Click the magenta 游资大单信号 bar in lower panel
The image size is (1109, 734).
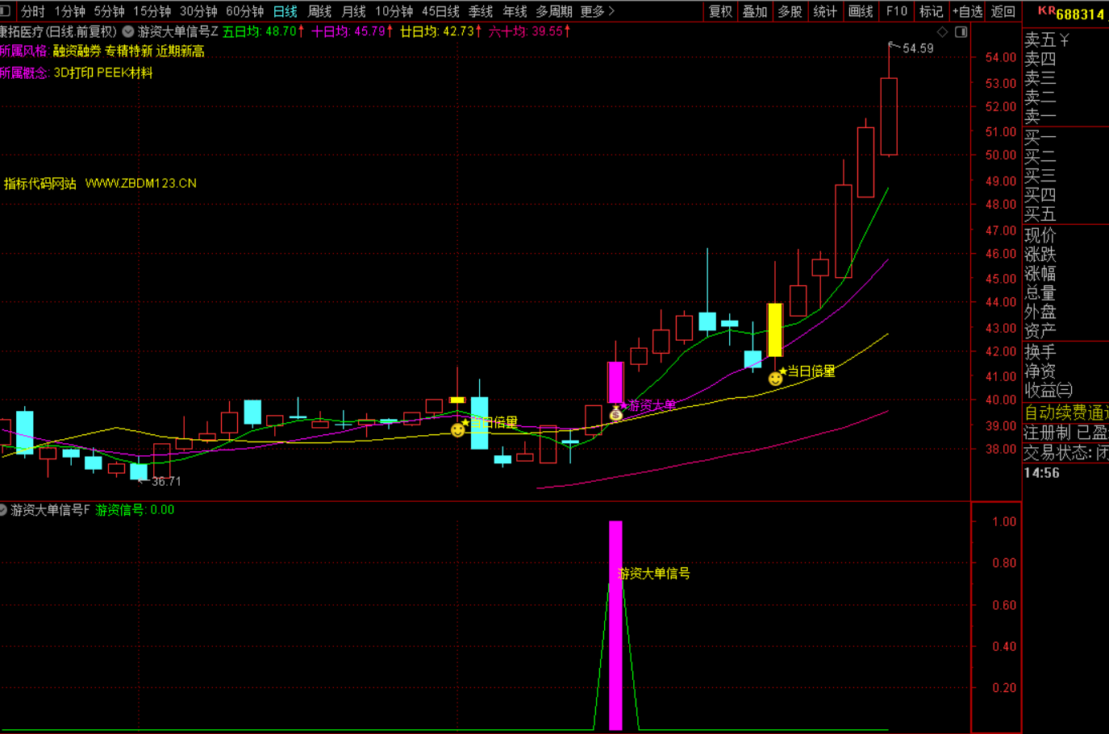615,624
